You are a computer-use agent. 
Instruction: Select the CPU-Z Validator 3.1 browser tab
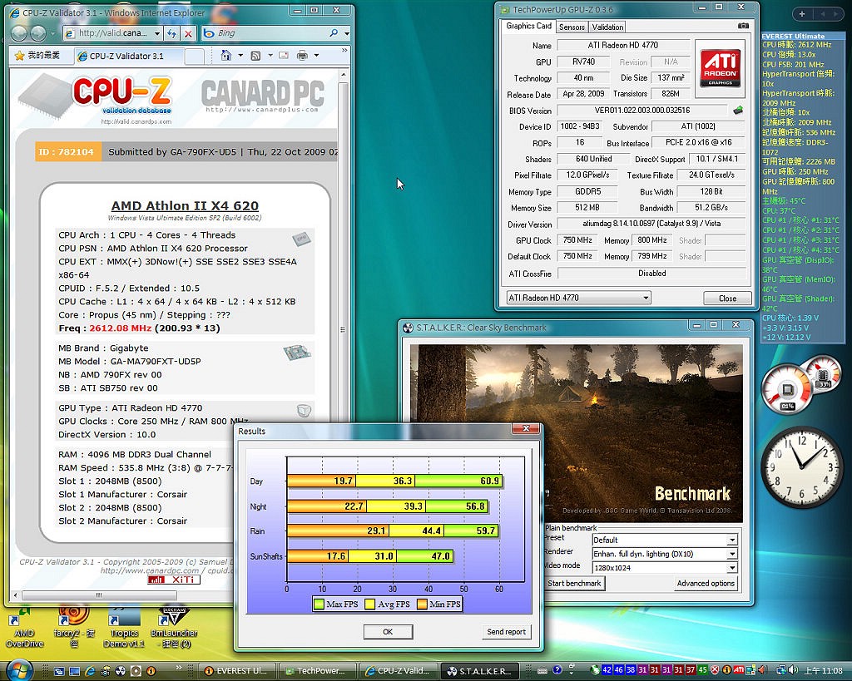[127, 56]
